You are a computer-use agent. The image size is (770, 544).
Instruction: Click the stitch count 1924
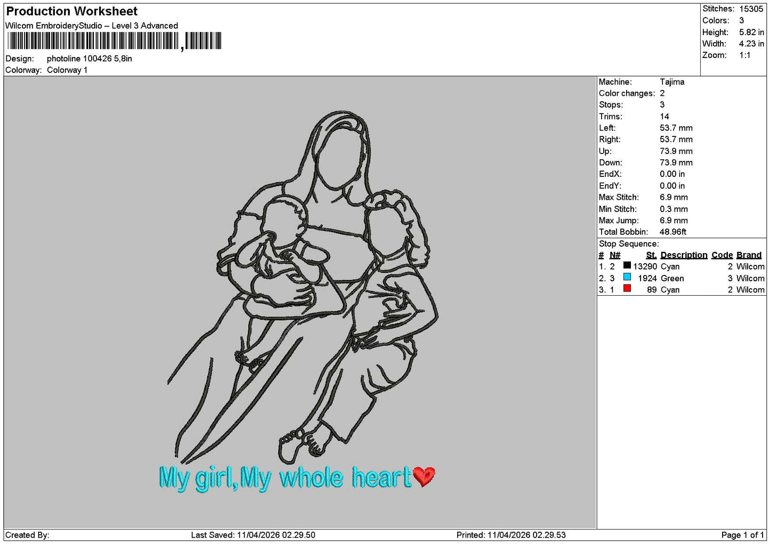point(647,278)
